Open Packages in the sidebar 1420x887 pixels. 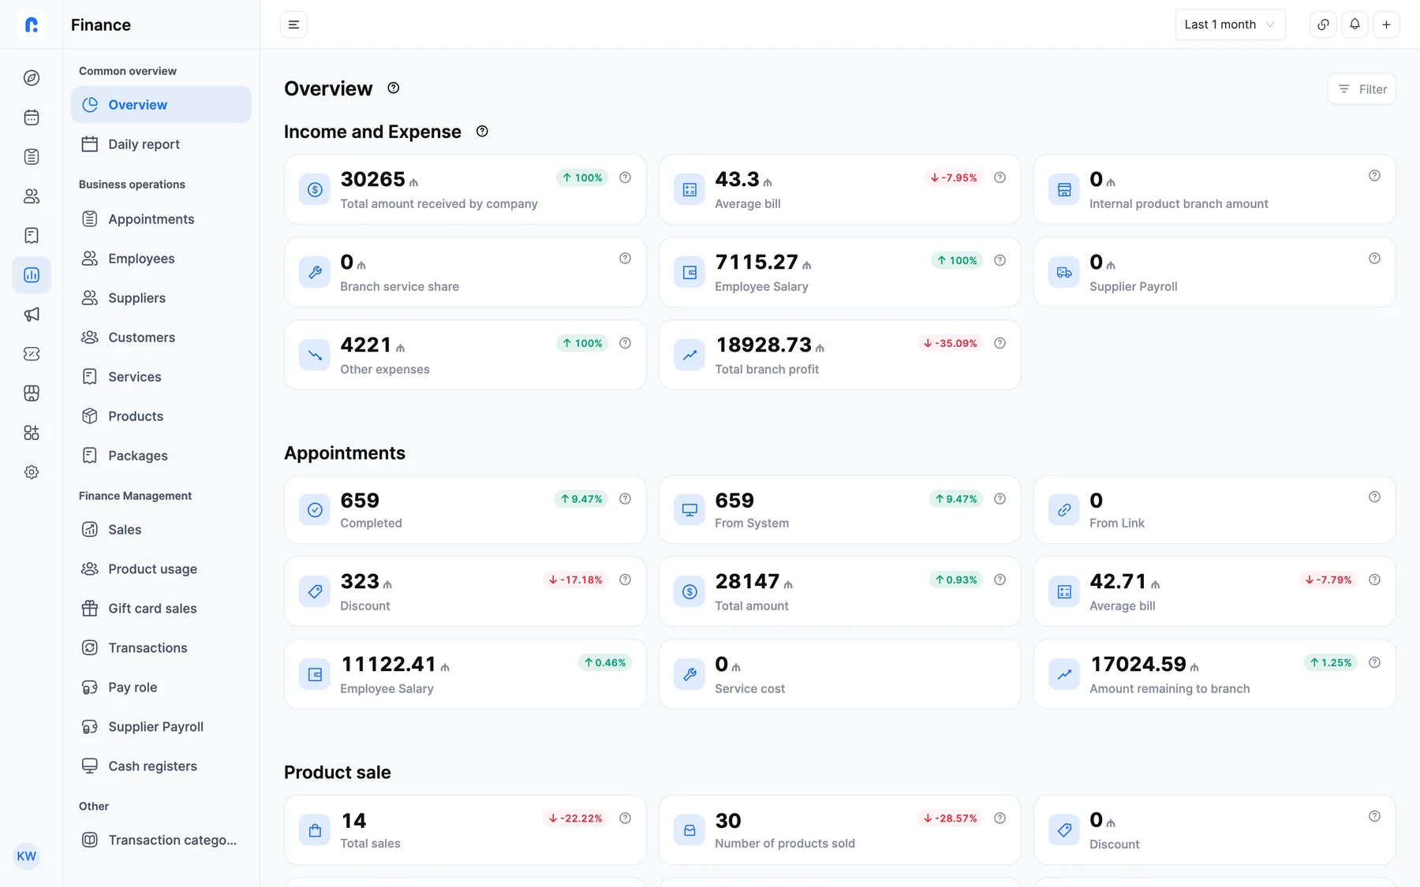[x=161, y=456]
